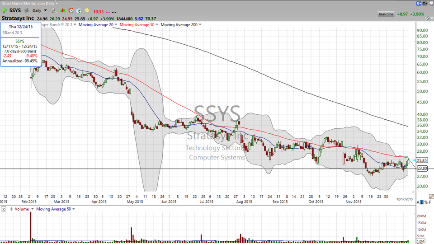Viewport: 434px width, 244px height.
Task: Select the F scale mode
Action: tap(430, 202)
